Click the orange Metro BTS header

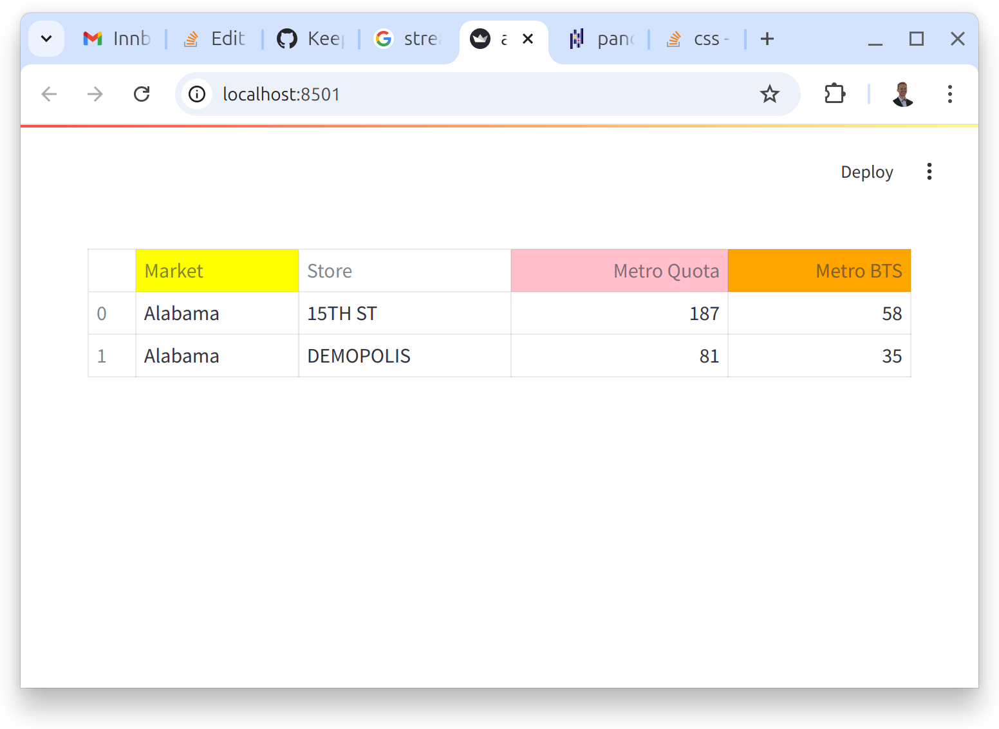[819, 270]
